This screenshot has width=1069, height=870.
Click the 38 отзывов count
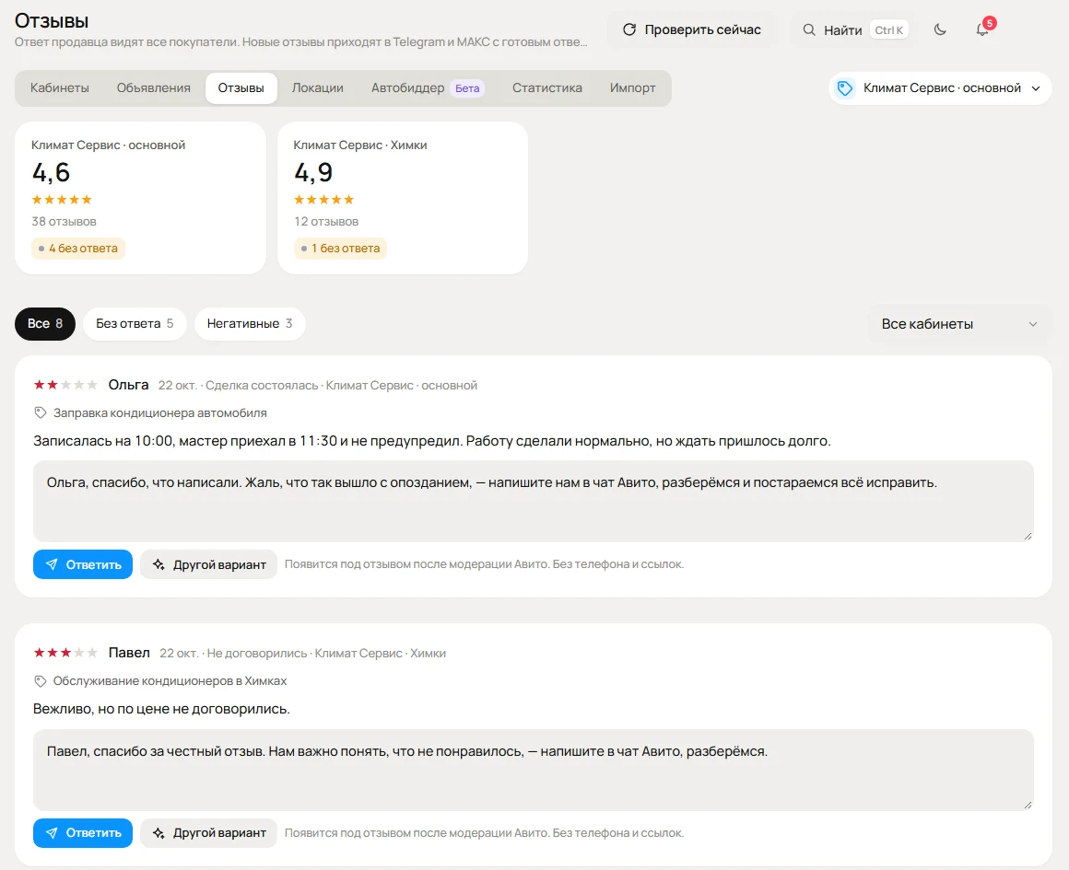(x=65, y=222)
